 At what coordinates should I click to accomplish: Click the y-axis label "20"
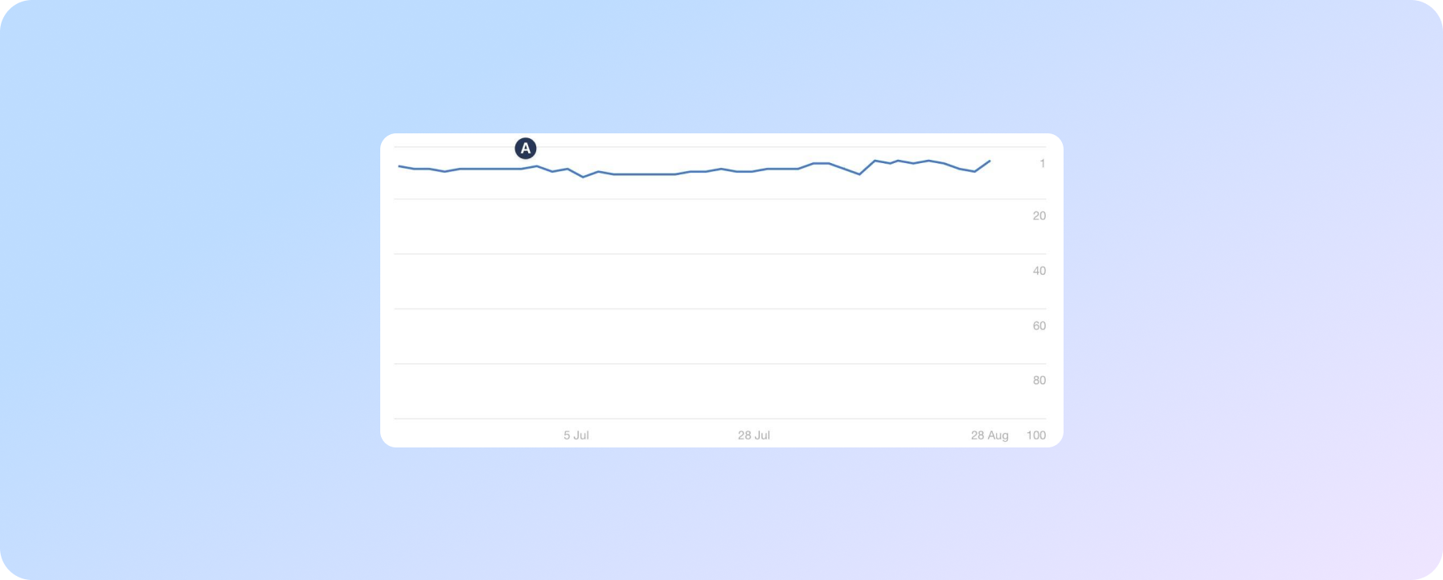(x=1039, y=216)
